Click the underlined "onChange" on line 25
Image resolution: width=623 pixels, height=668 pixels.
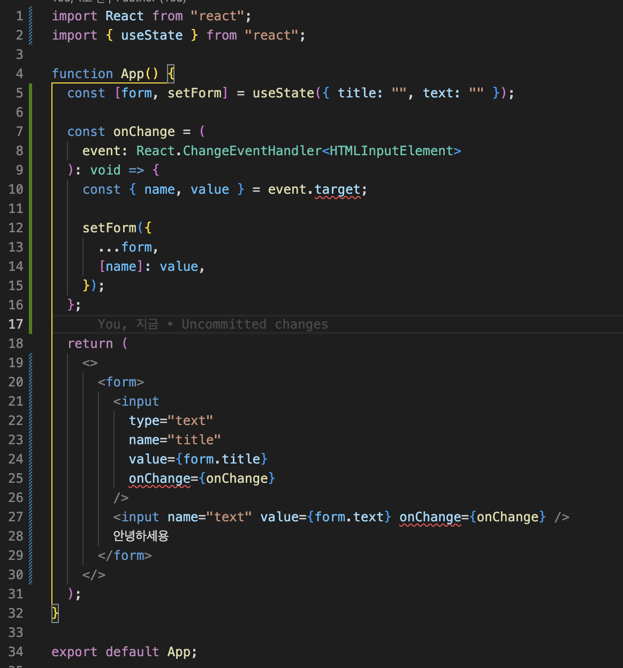[159, 479]
